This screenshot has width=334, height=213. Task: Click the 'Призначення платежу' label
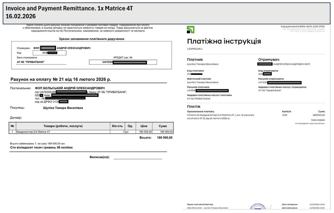(201, 111)
